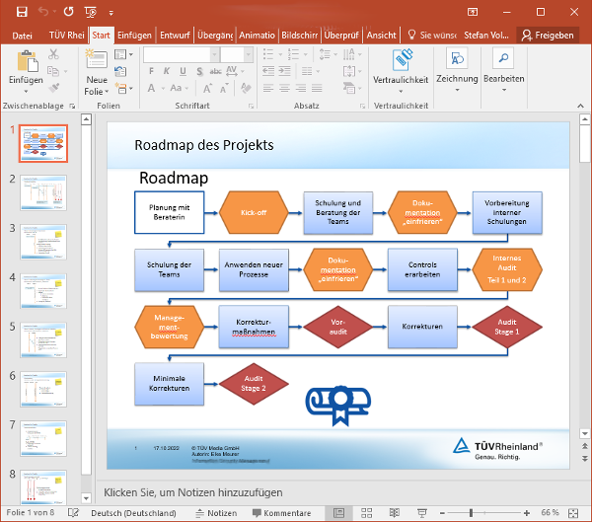592x522 pixels.
Task: Click the Einfügen paste clipboard icon
Action: coord(26,61)
